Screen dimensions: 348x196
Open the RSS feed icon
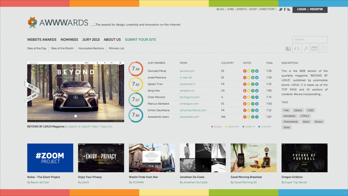point(289,9)
